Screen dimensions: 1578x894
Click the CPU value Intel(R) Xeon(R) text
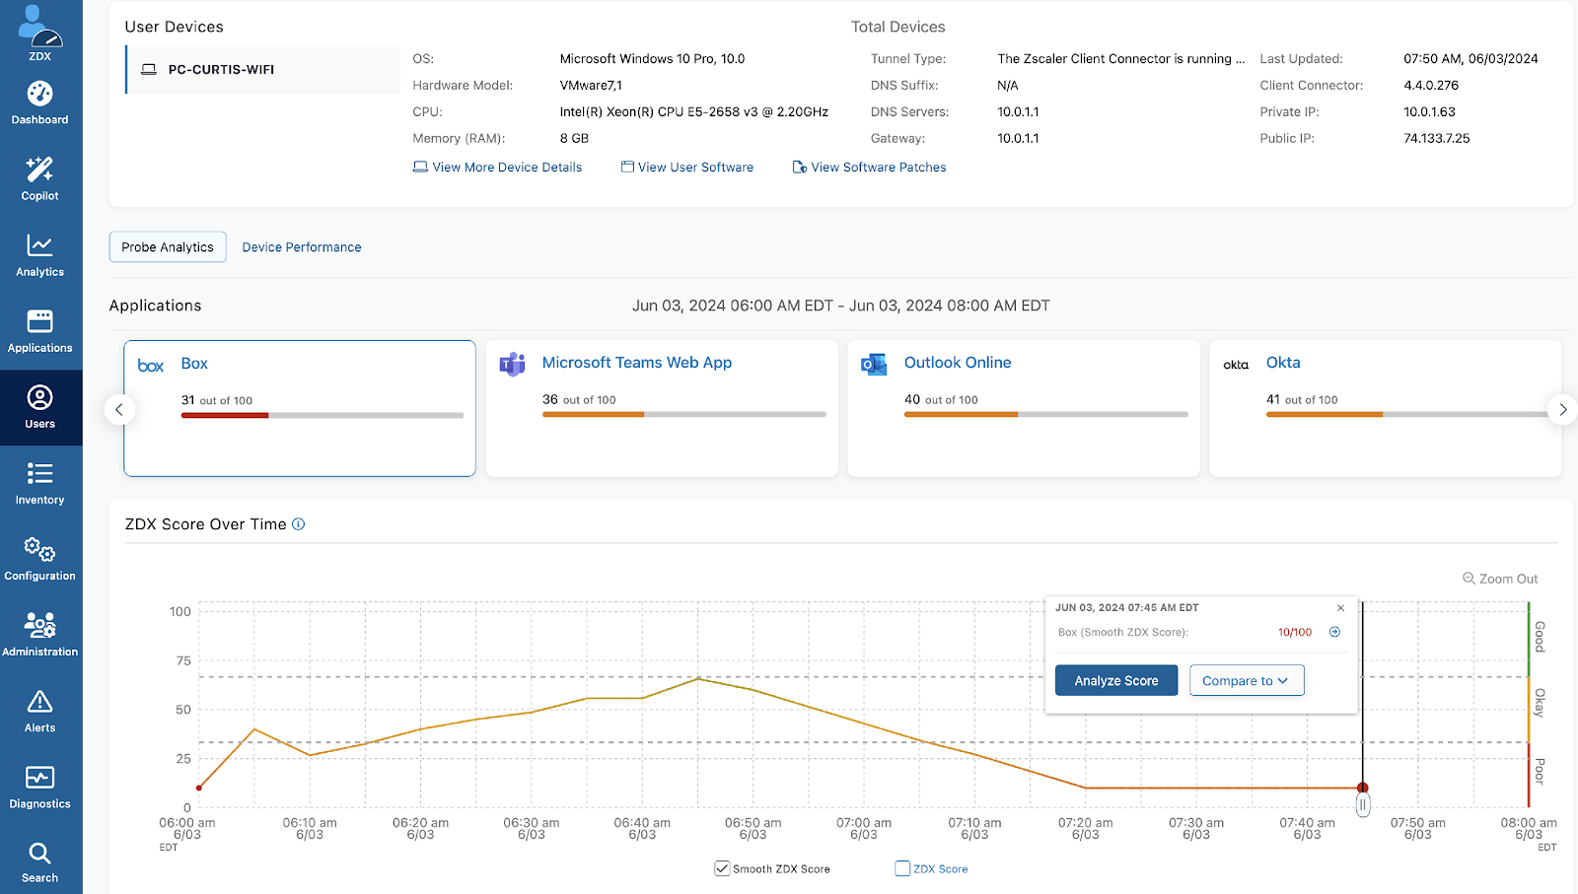694,112
